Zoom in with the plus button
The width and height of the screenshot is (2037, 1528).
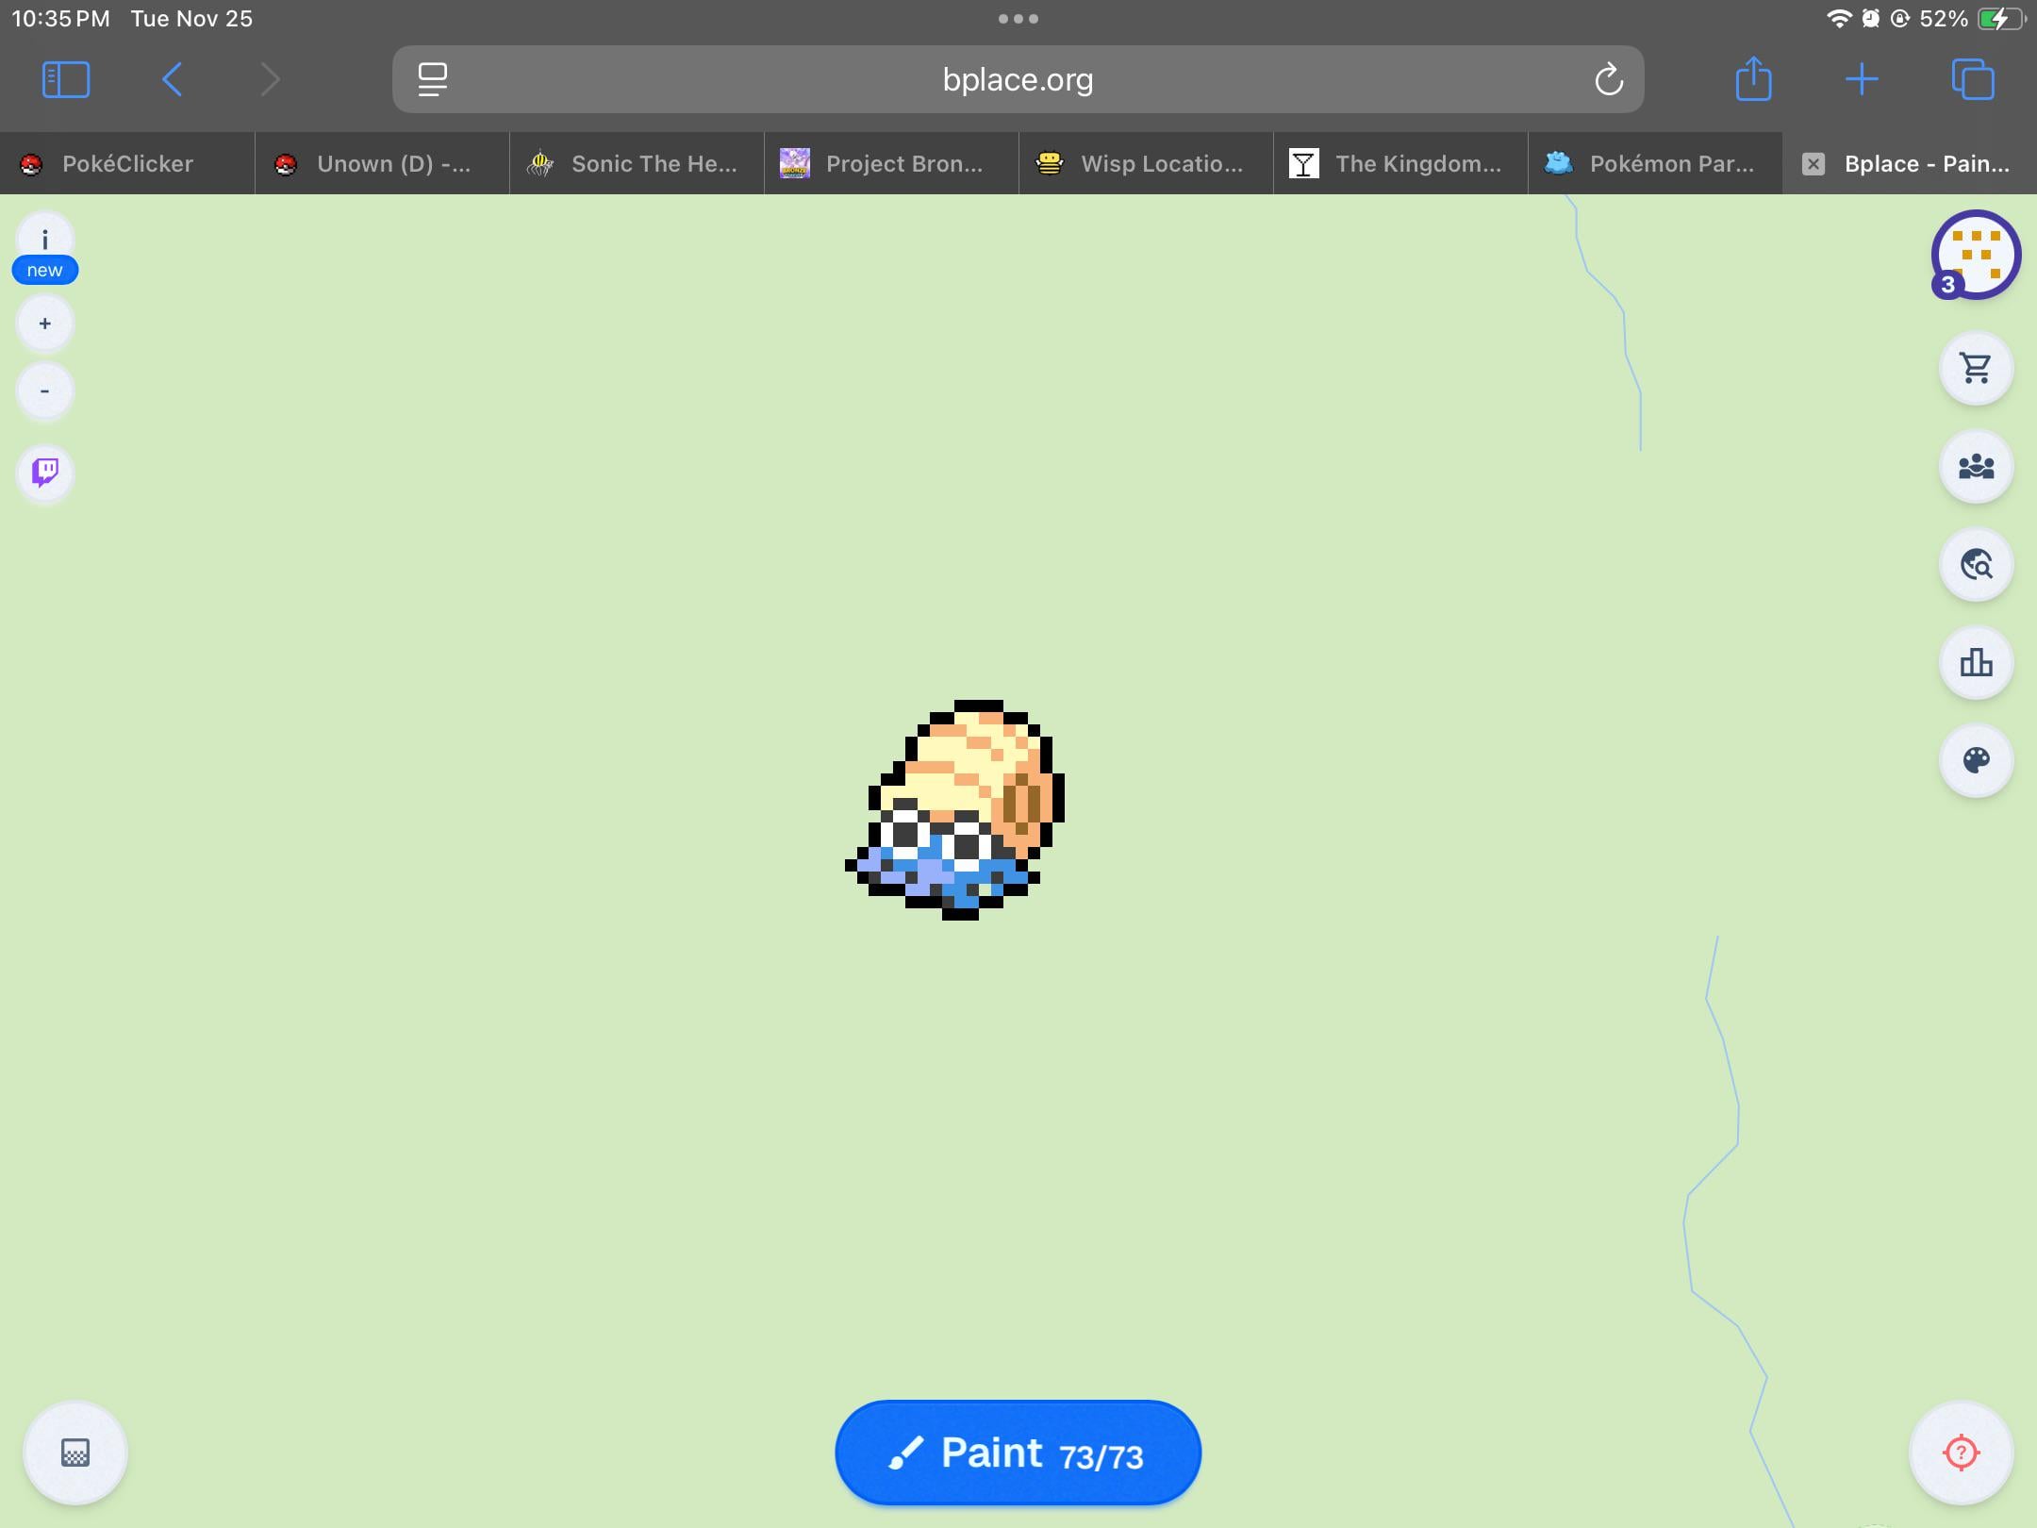44,324
